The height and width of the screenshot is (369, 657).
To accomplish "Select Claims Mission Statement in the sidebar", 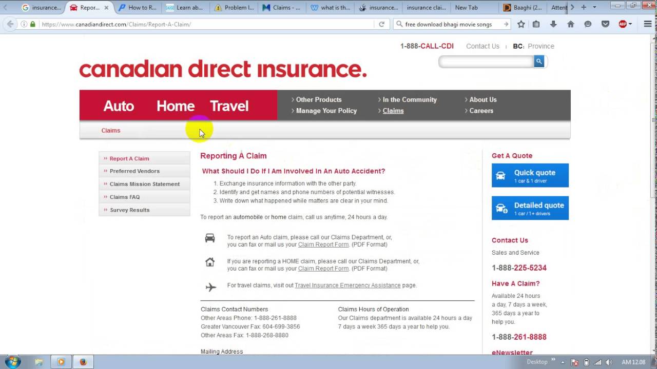I will click(145, 184).
